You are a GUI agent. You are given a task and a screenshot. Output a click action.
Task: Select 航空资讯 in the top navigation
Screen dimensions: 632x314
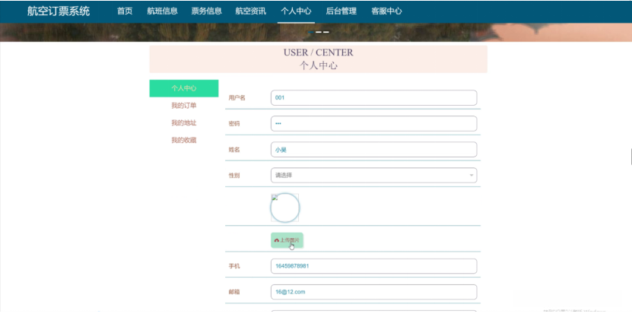coord(251,11)
